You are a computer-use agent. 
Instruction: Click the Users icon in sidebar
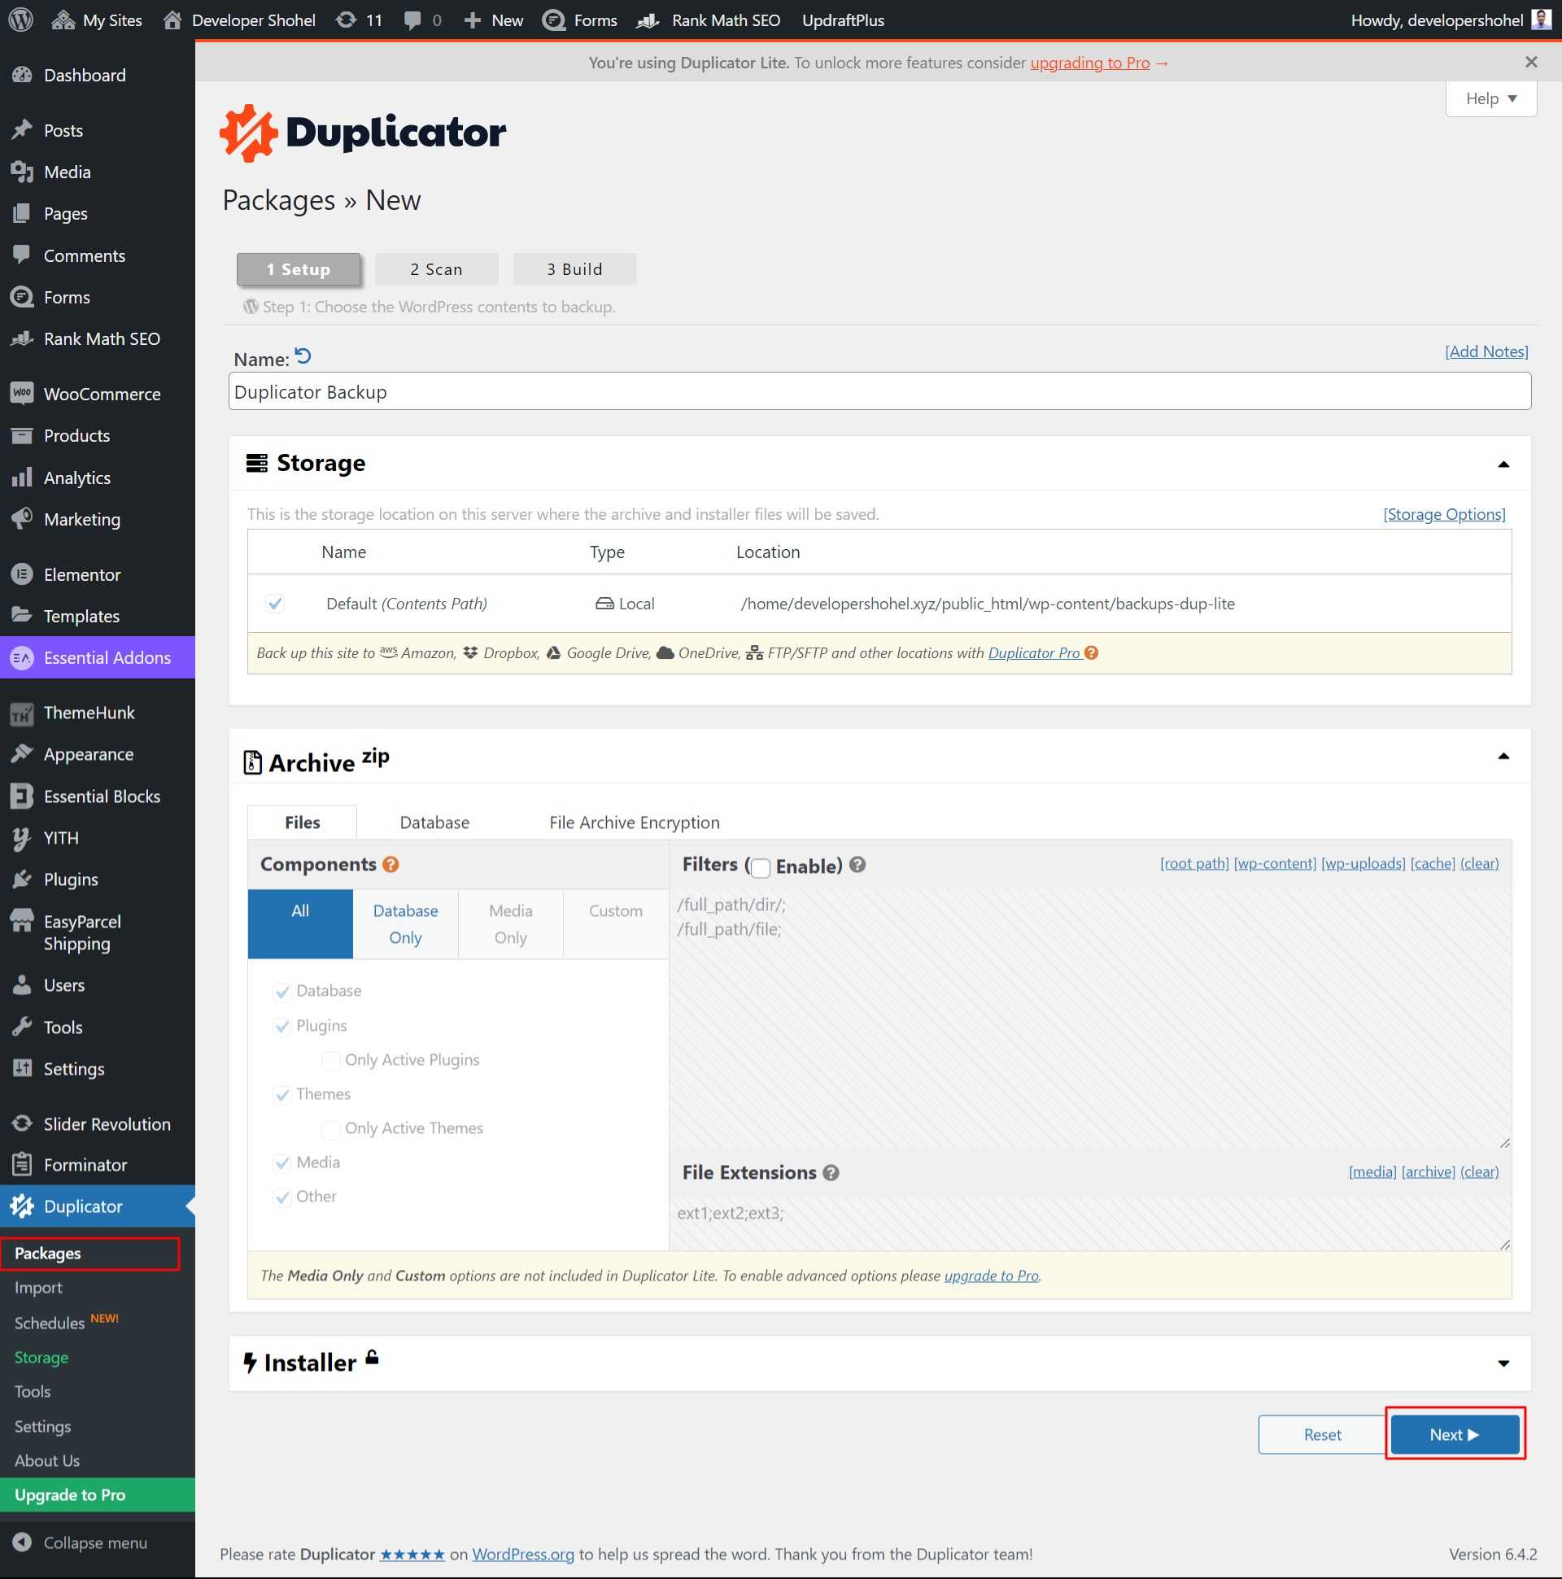pos(22,985)
